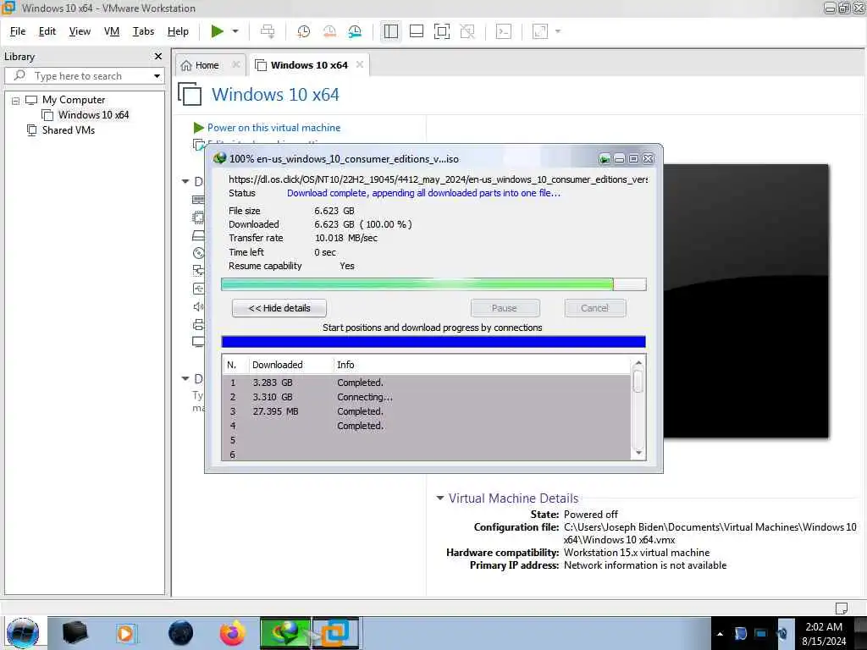This screenshot has width=867, height=650.
Task: Click the Unity mode toolbar icon
Action: (x=467, y=31)
